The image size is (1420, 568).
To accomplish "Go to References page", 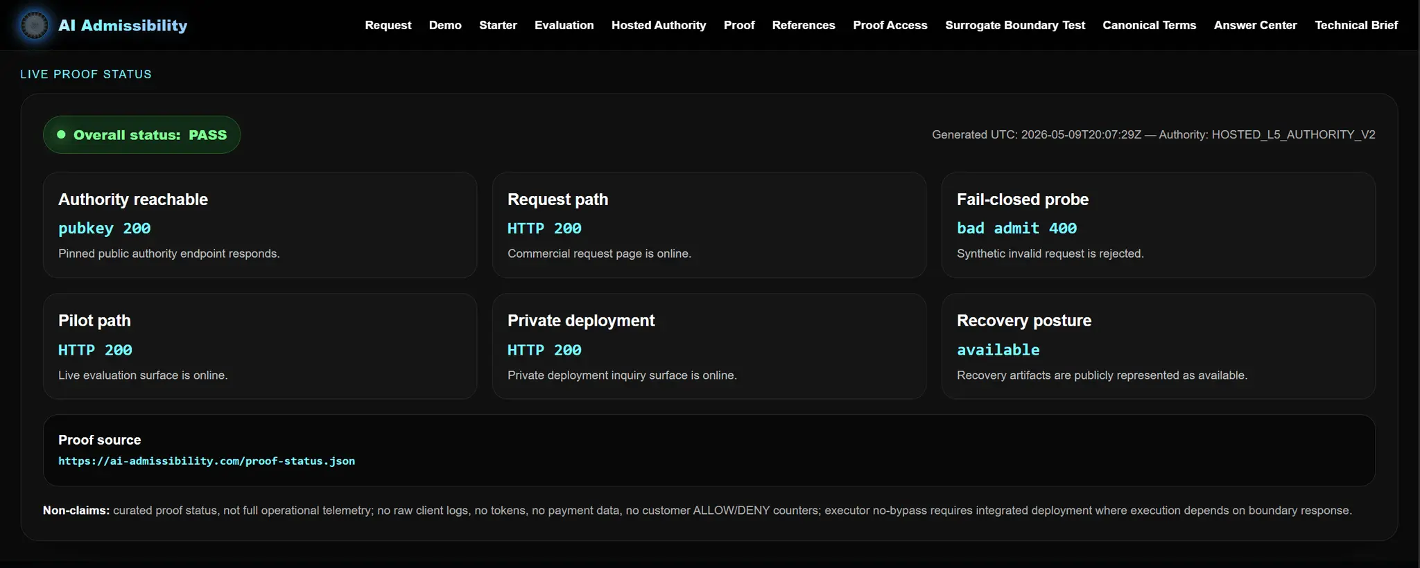I will (x=804, y=25).
